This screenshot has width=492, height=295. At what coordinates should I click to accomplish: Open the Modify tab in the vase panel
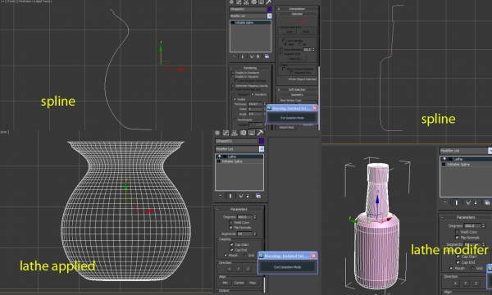(x=225, y=133)
